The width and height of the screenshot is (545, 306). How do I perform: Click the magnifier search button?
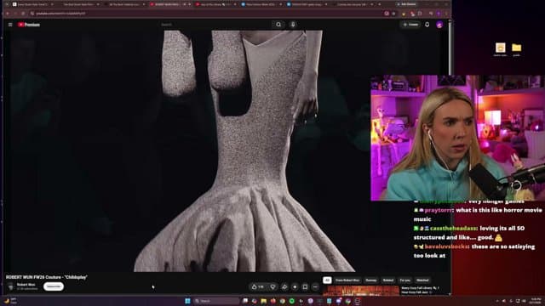[278, 25]
